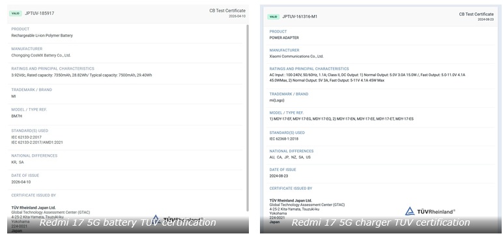The width and height of the screenshot is (503, 238).
Task: Click the battery rating line 3.92Vdc Rated capacity
Action: [x=81, y=75]
